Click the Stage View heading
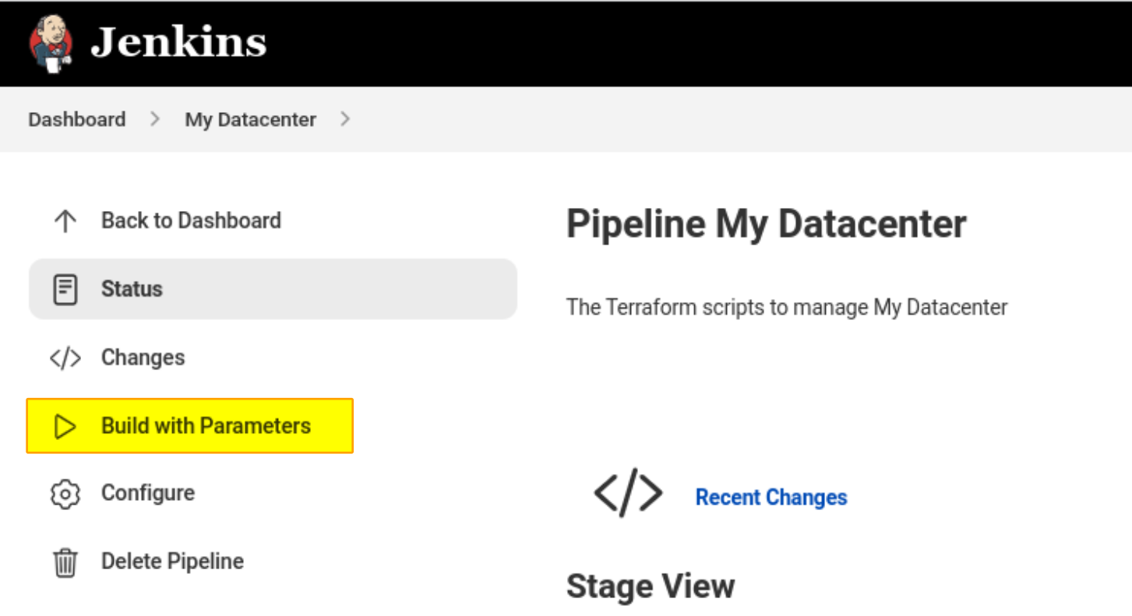Viewport: 1132px width, 616px height. pyautogui.click(x=651, y=586)
